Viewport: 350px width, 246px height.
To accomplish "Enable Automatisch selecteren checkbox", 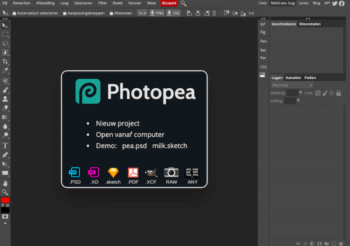I will click(14, 13).
